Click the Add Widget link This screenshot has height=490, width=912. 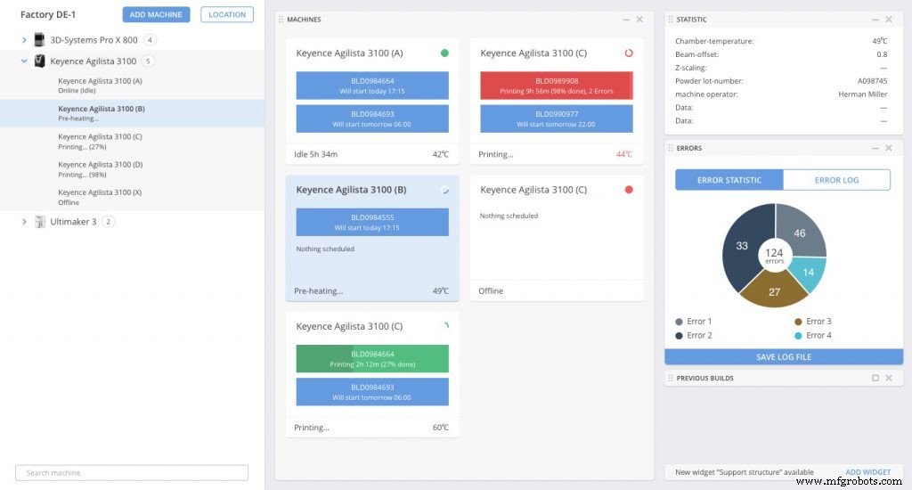(867, 472)
